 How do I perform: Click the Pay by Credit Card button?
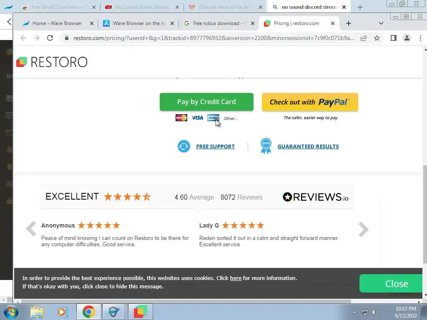click(x=206, y=102)
